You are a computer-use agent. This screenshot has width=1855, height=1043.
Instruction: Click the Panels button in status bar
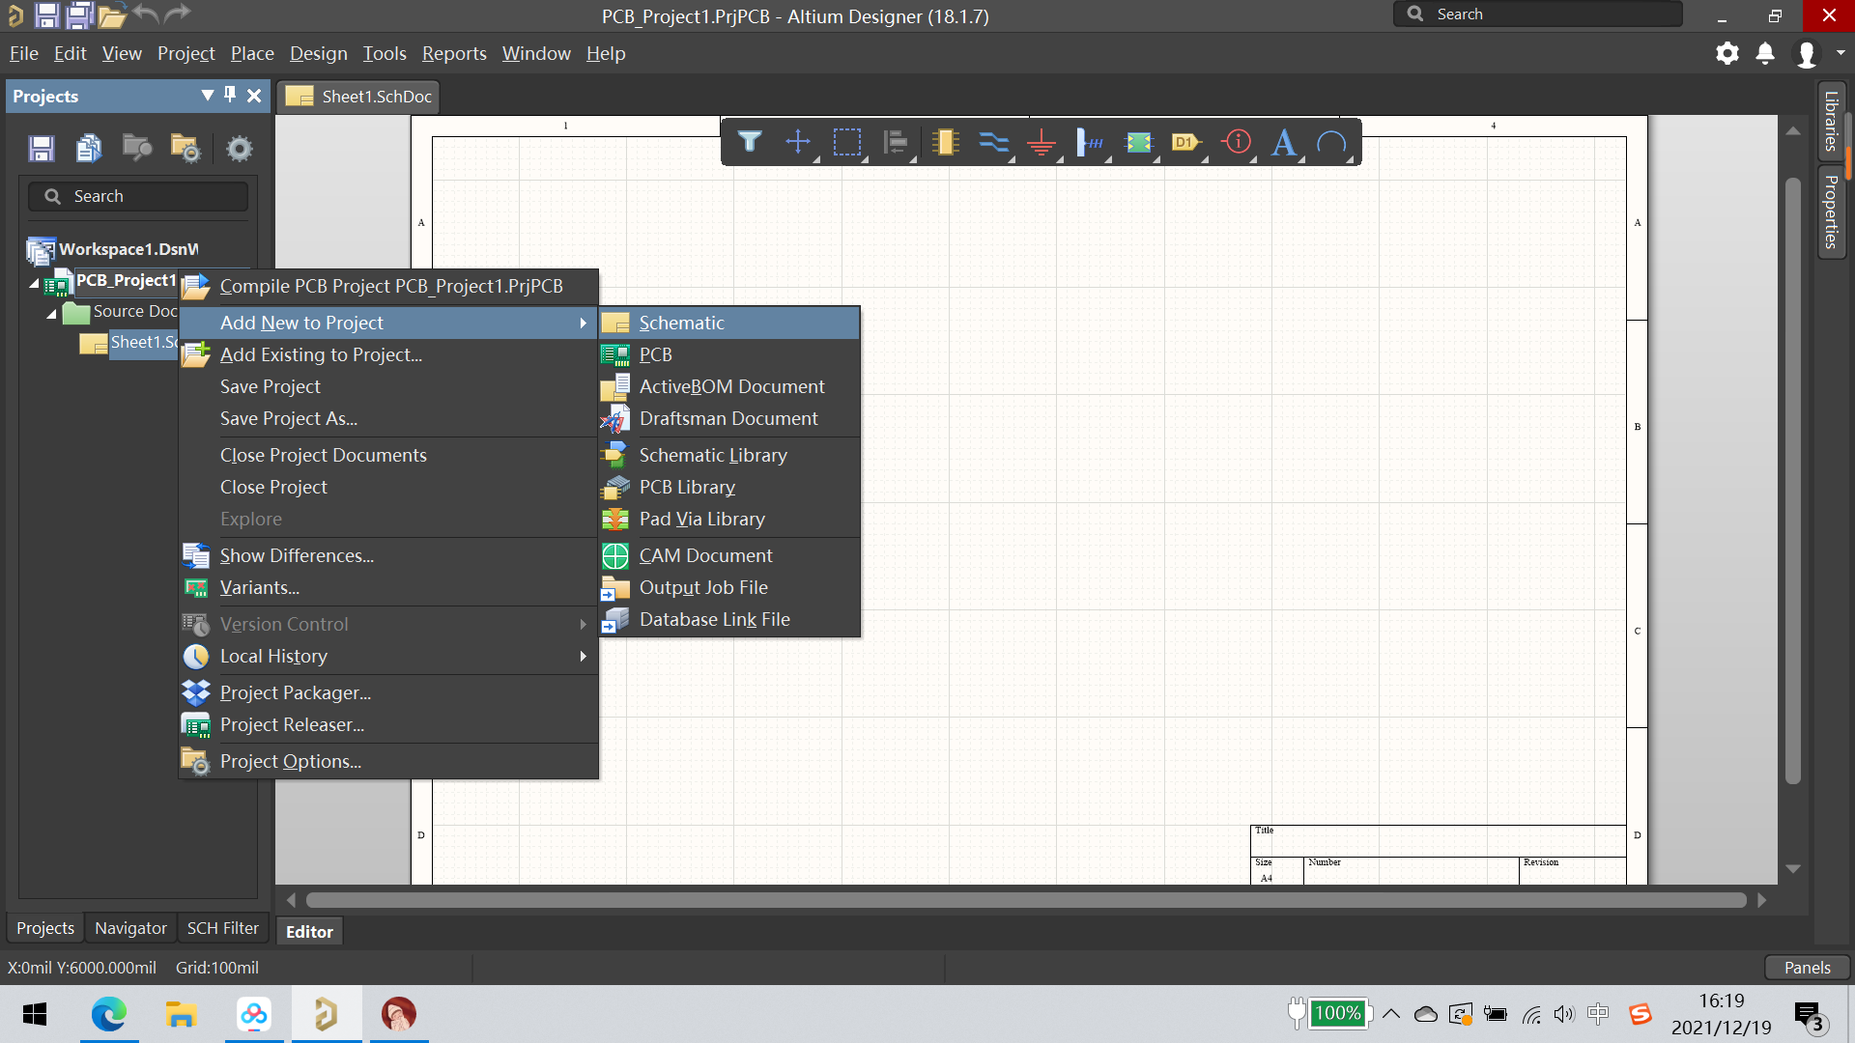[x=1806, y=967]
